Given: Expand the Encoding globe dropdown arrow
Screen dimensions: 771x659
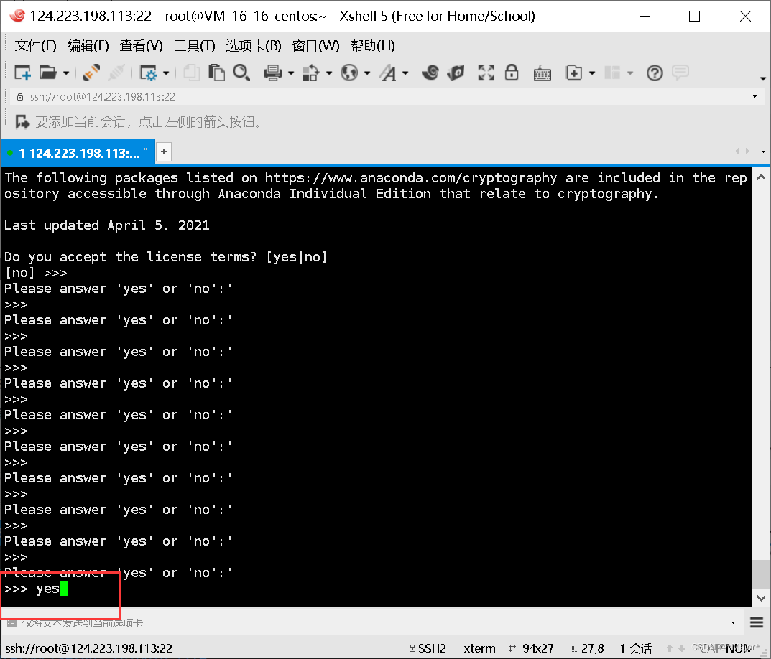Looking at the screenshot, I should tap(367, 73).
